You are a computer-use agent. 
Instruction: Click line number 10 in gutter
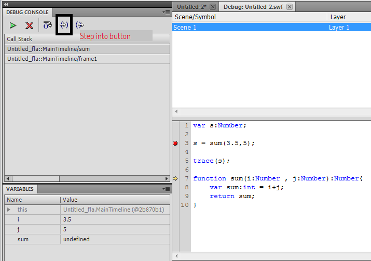click(x=185, y=205)
